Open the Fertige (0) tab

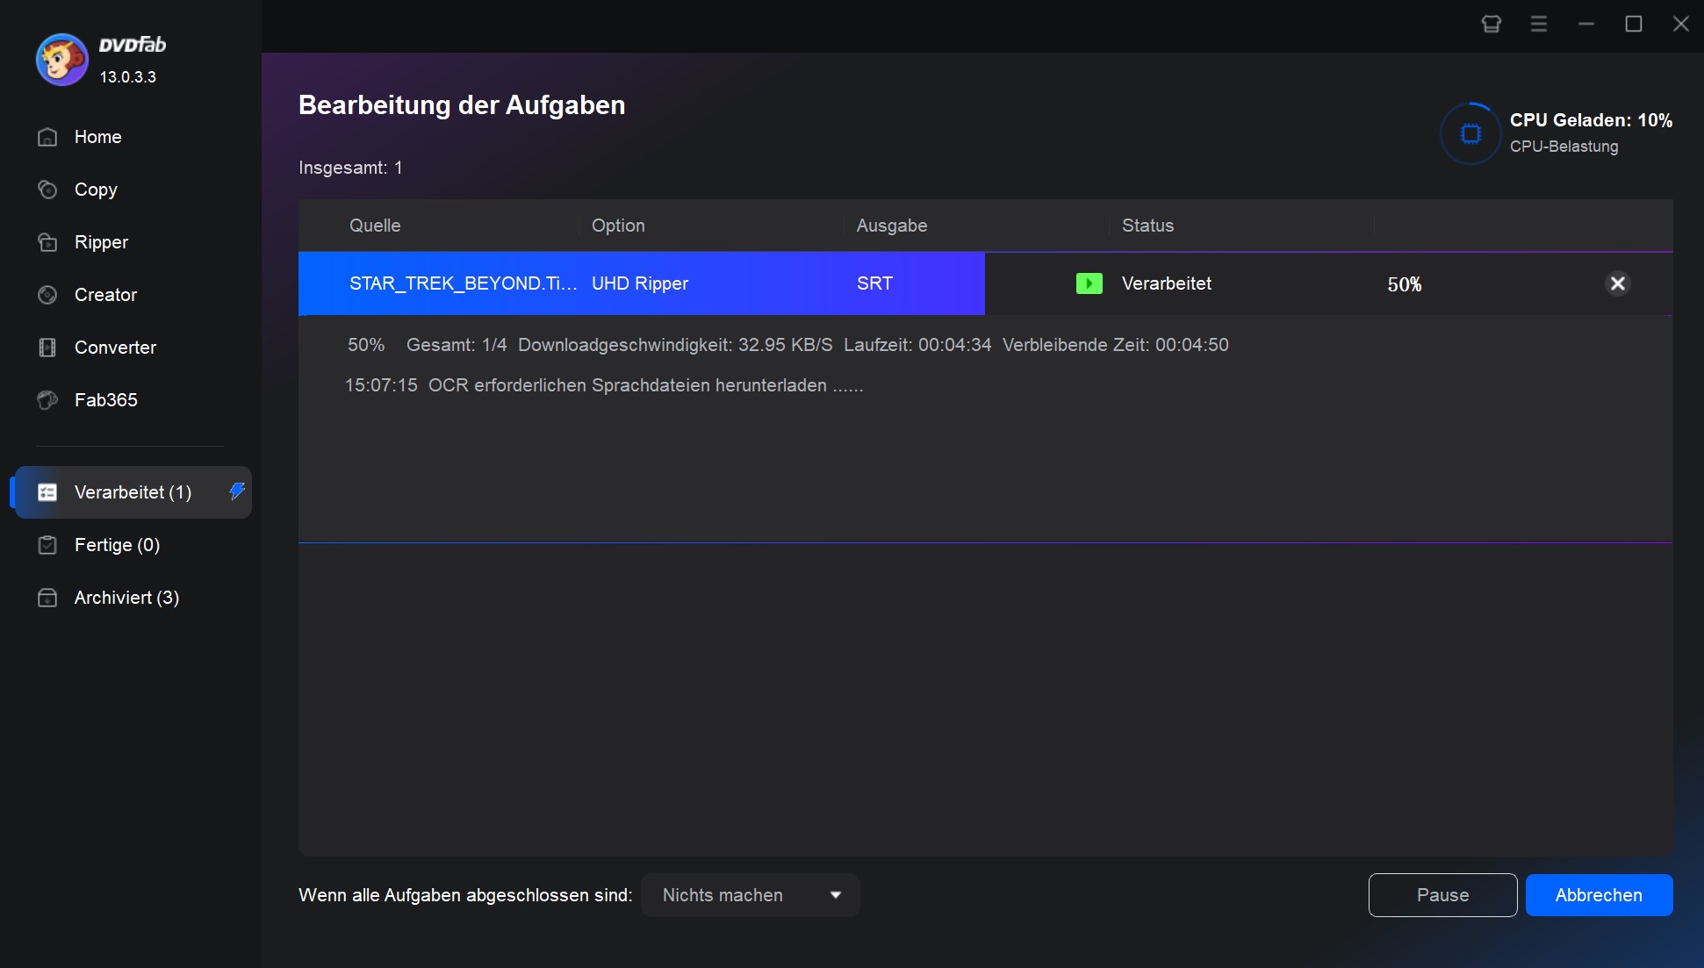click(118, 545)
